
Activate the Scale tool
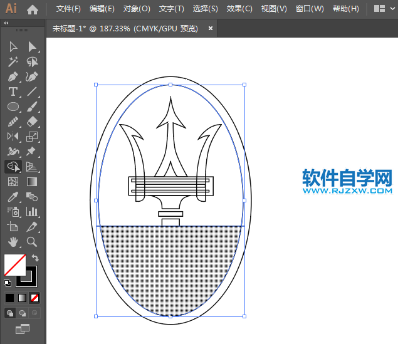pyautogui.click(x=32, y=137)
